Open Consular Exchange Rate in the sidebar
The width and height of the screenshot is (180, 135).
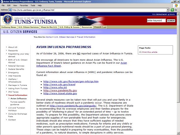coord(18,115)
